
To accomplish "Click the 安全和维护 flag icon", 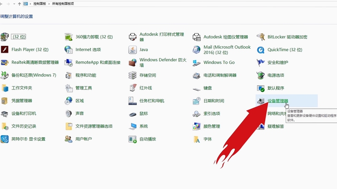I will pos(261,62).
